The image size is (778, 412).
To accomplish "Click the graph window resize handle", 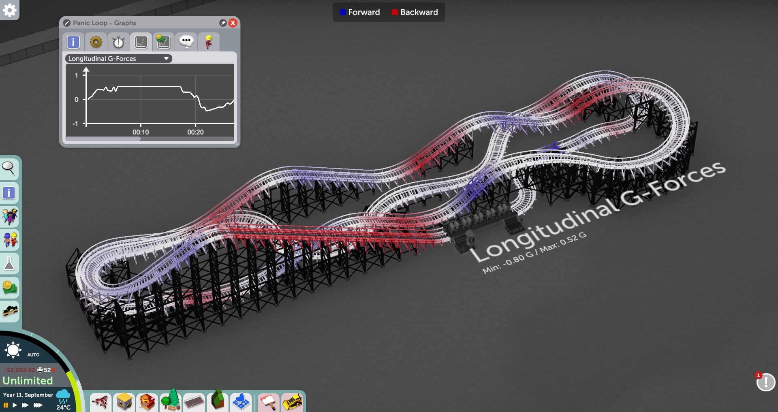I will coord(237,144).
